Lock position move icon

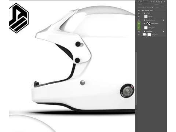(148, 8)
